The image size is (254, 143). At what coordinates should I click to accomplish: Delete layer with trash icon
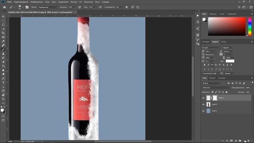click(248, 141)
